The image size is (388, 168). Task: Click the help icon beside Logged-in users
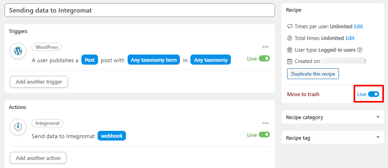tap(360, 50)
